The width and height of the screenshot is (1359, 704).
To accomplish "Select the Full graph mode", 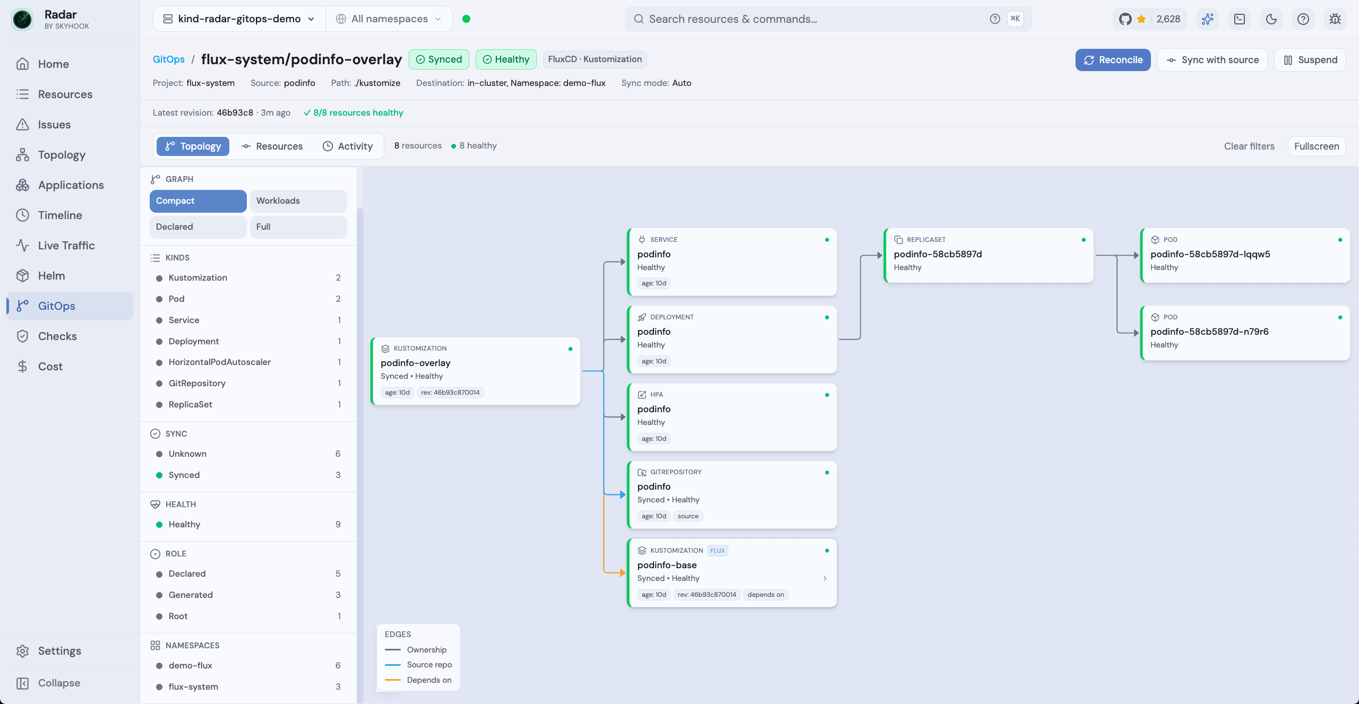I will tap(298, 227).
